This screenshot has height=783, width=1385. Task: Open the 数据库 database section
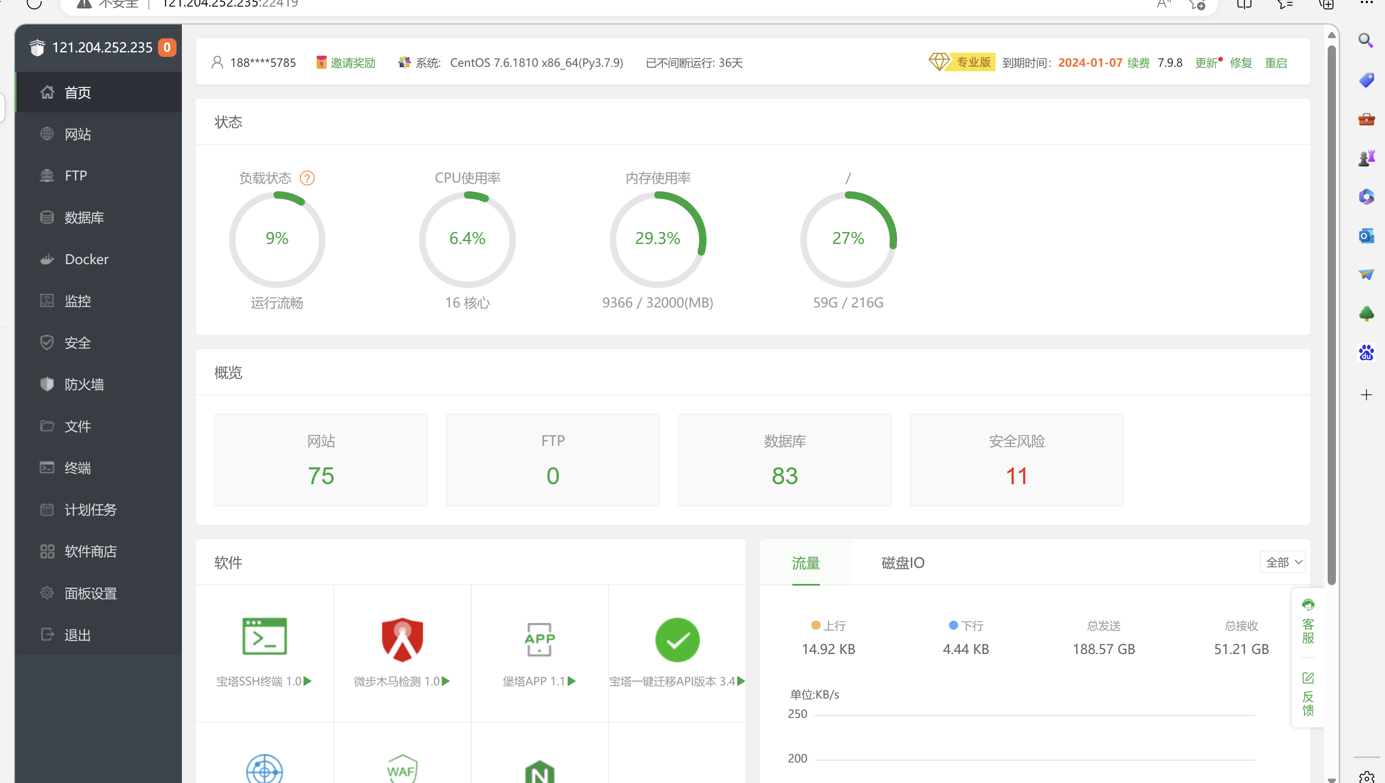click(x=99, y=217)
